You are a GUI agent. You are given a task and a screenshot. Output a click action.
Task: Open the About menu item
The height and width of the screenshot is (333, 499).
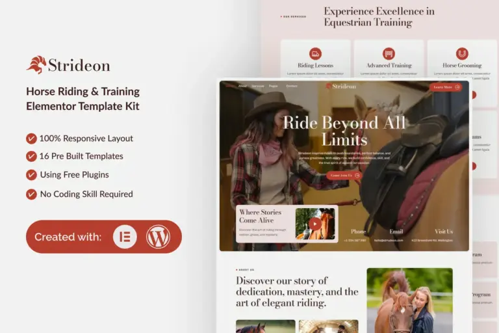point(242,86)
